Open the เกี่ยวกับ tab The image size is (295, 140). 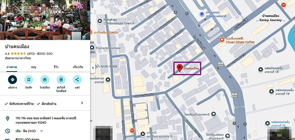(x=78, y=67)
